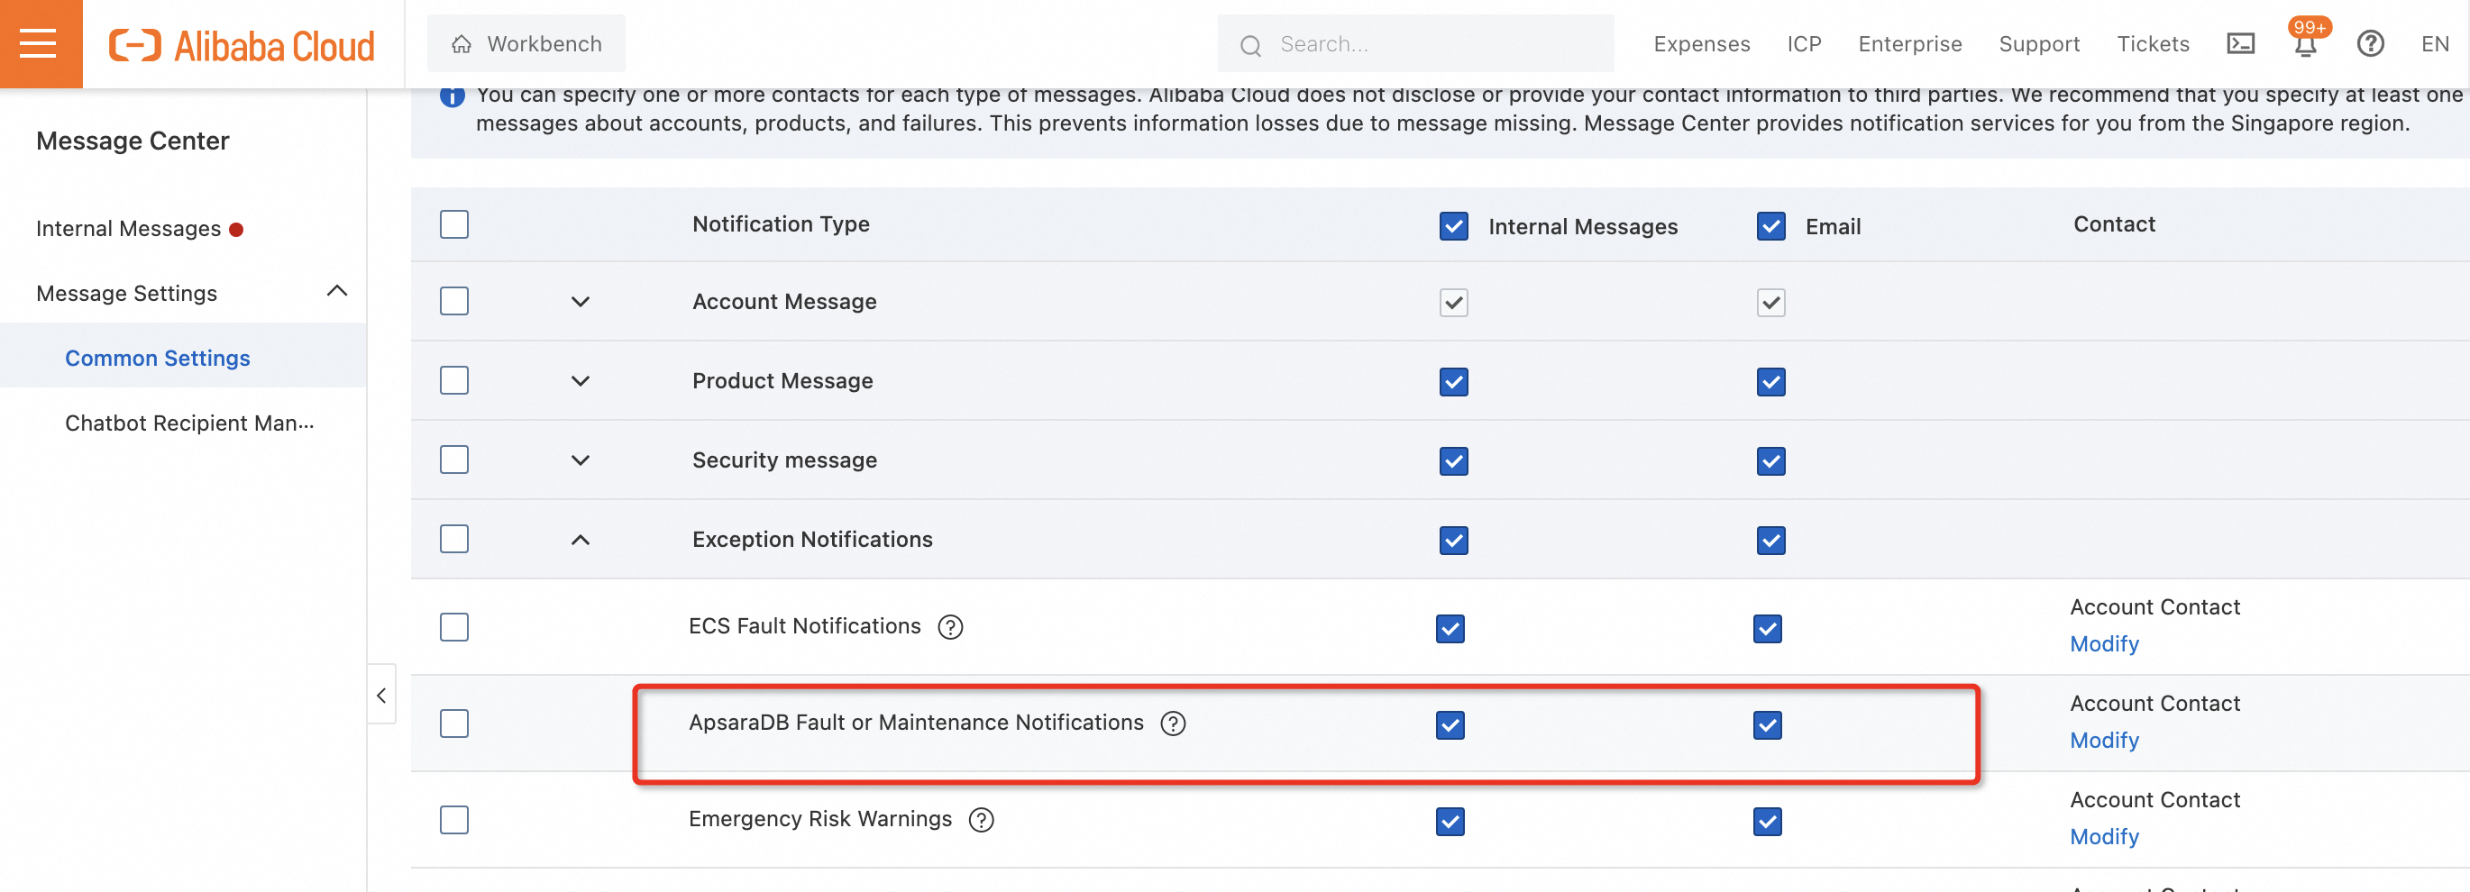The width and height of the screenshot is (2470, 892).
Task: Click the Email checkbox in the Account Message row
Action: [x=1770, y=304]
